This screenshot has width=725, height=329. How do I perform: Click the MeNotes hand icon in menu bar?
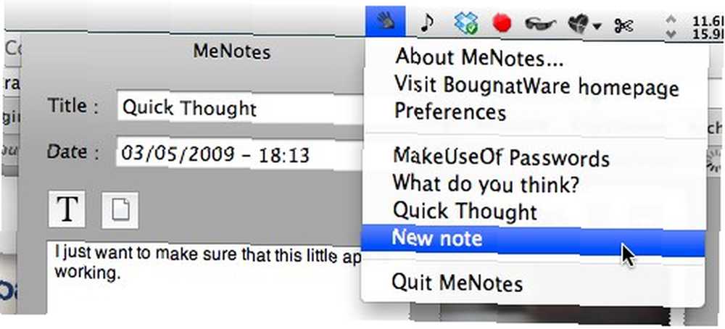click(385, 22)
